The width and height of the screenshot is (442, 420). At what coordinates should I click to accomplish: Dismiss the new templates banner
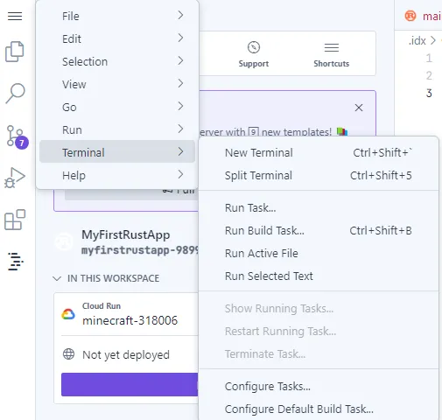click(x=359, y=108)
